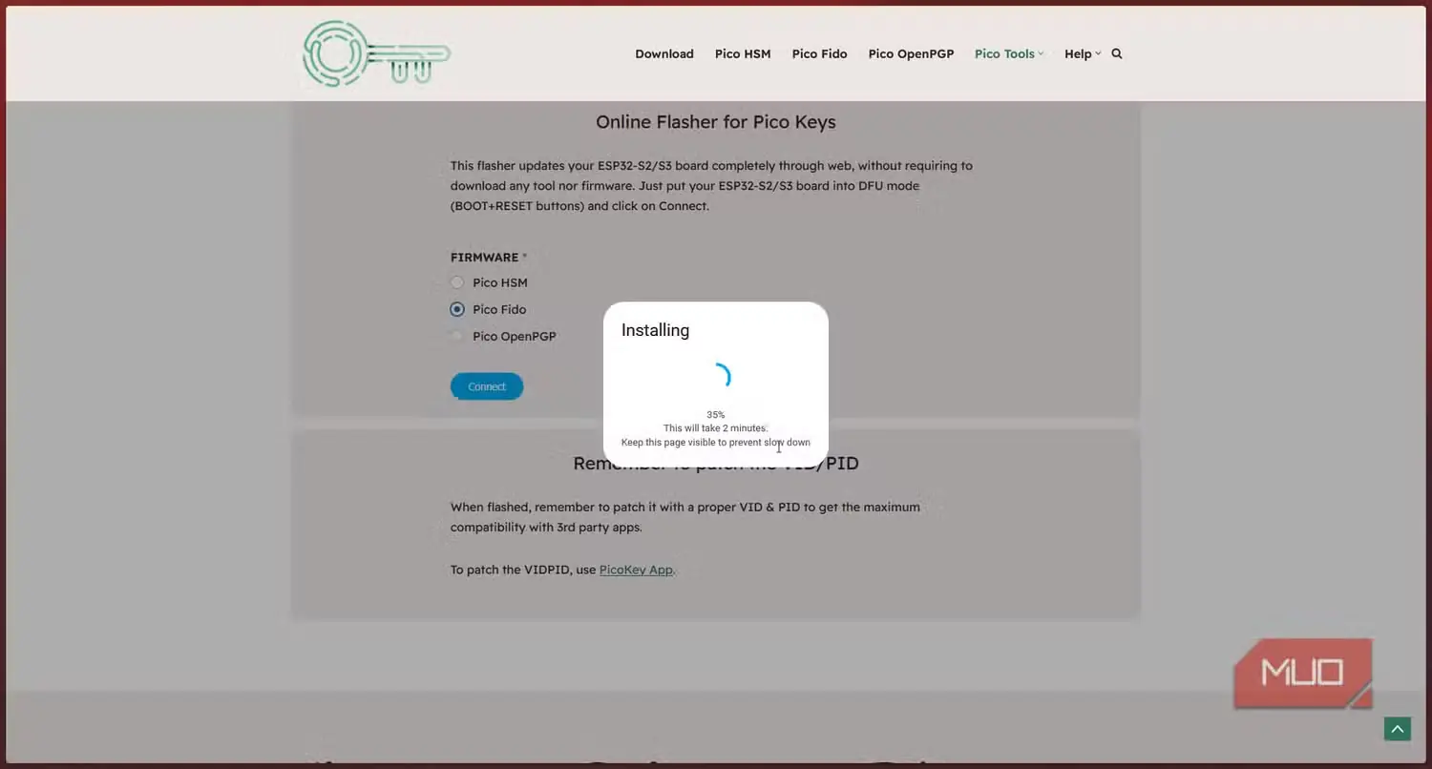Click 'Keep this page visible' notice text
The image size is (1432, 769).
coord(716,443)
